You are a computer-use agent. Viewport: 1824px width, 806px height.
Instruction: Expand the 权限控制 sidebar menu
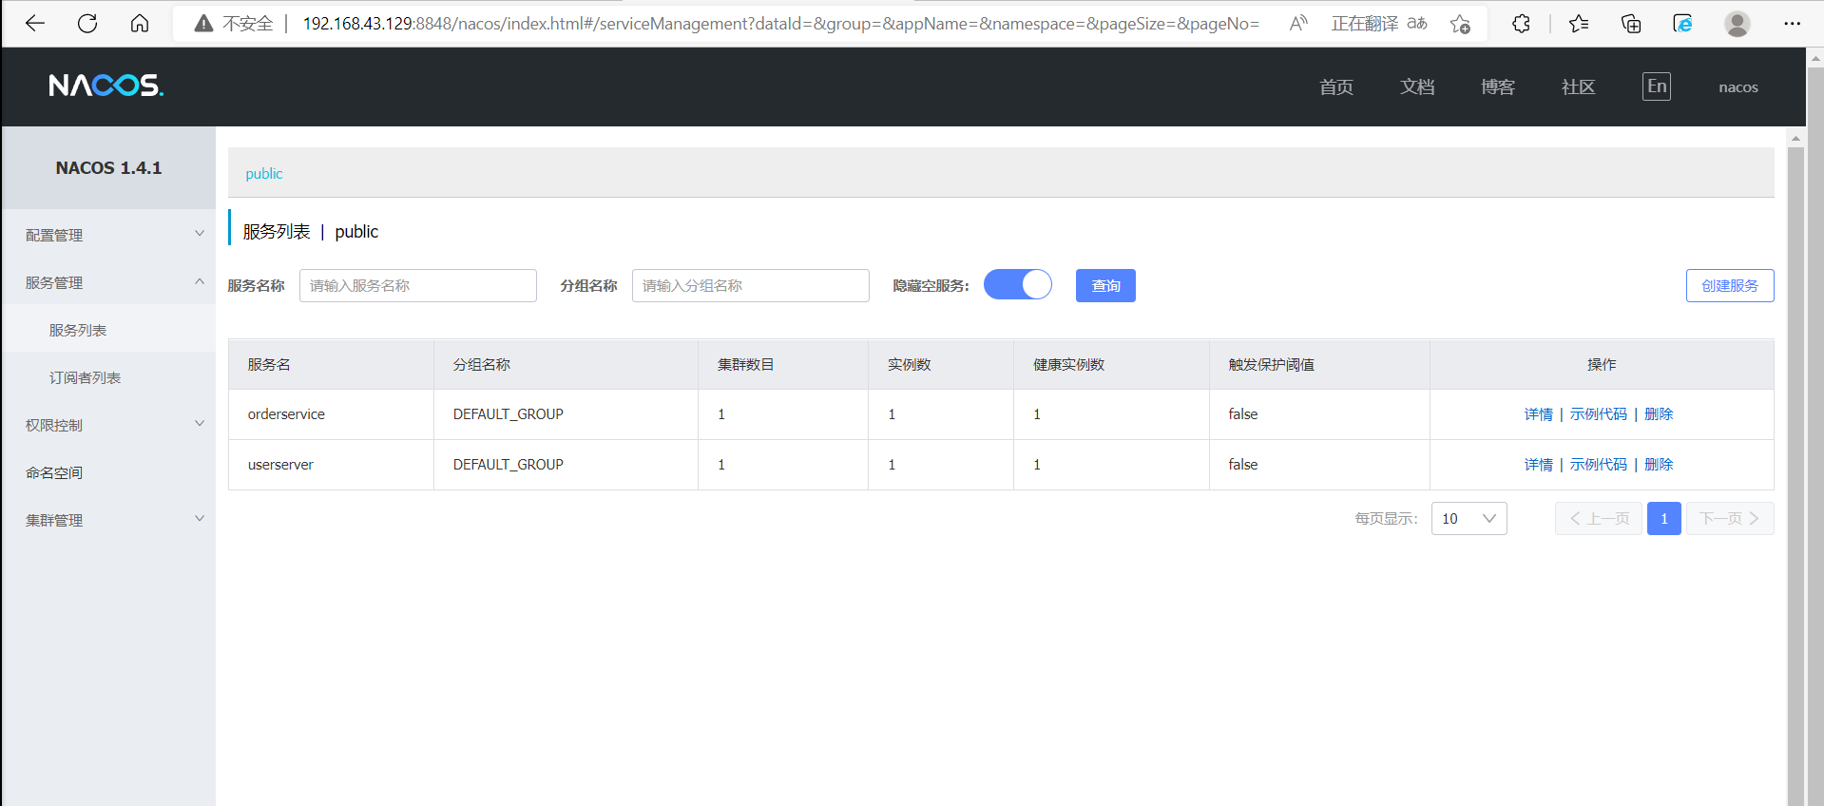pos(108,425)
